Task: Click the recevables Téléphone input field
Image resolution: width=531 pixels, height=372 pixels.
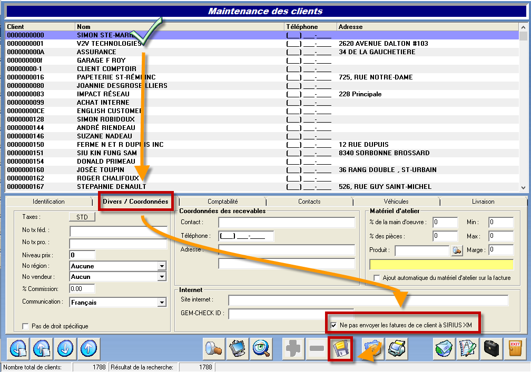Action: (x=246, y=236)
